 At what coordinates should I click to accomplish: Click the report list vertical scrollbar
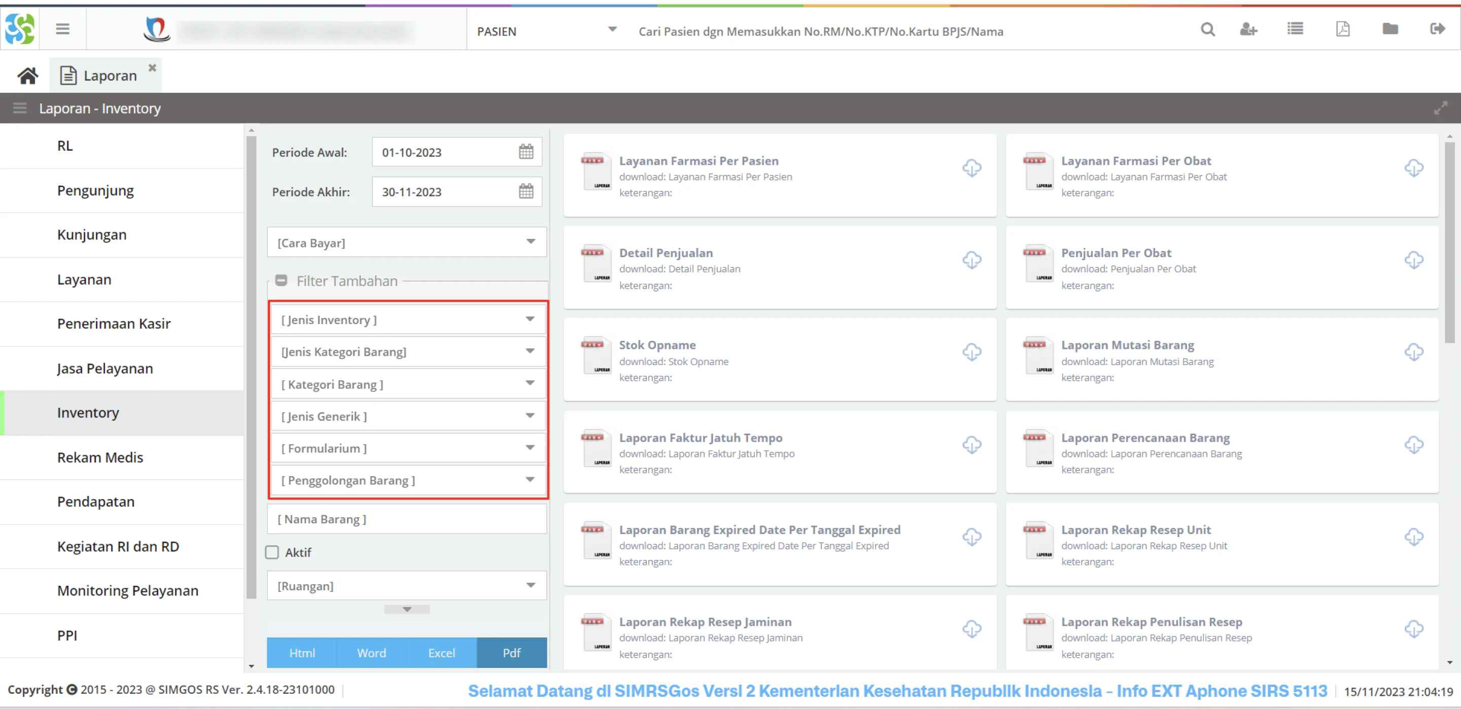click(1450, 242)
